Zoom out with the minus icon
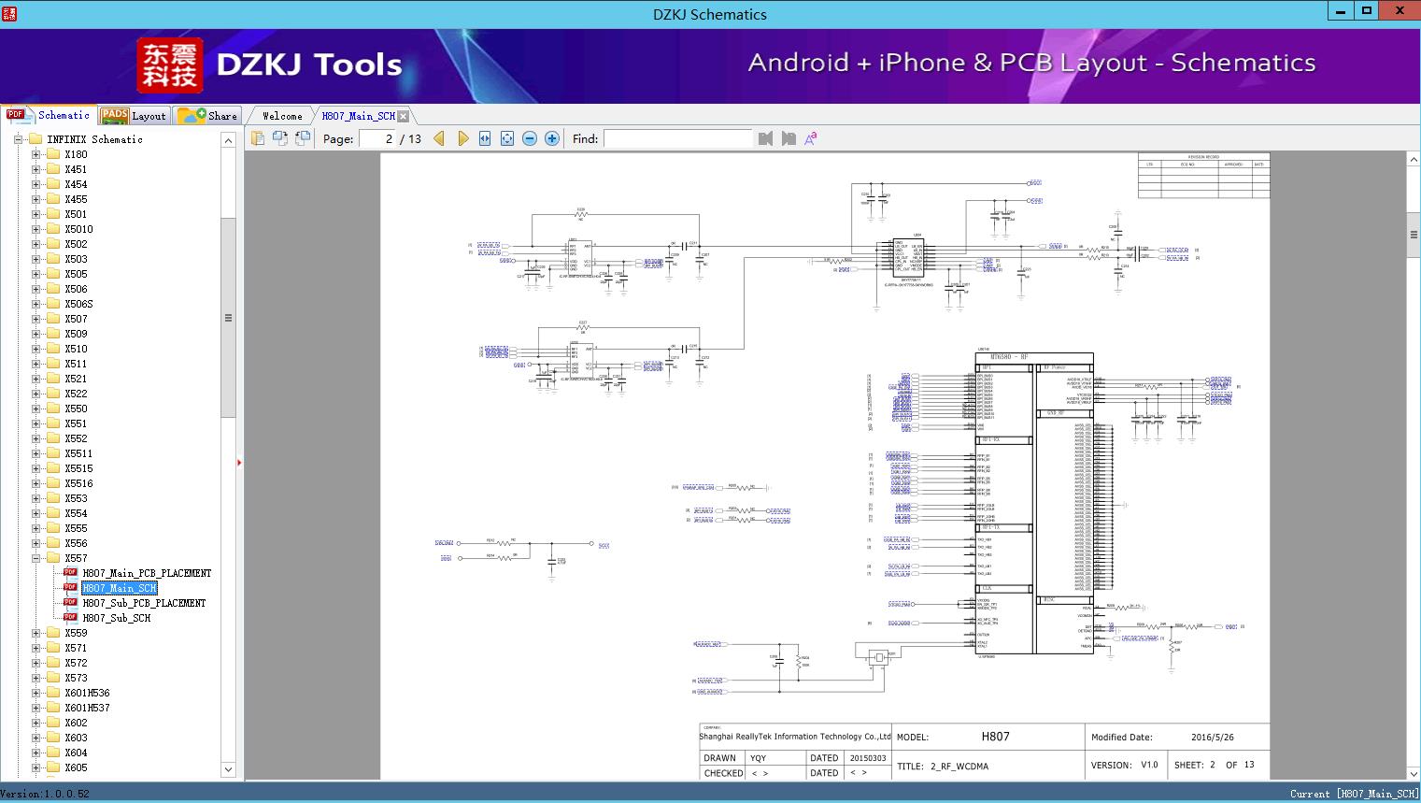The image size is (1421, 803). pos(530,138)
